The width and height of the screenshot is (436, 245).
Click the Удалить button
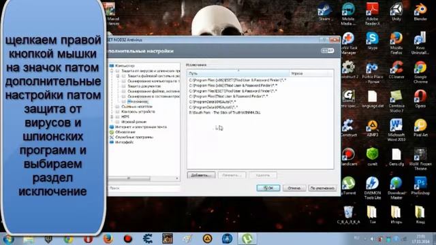[262, 176]
